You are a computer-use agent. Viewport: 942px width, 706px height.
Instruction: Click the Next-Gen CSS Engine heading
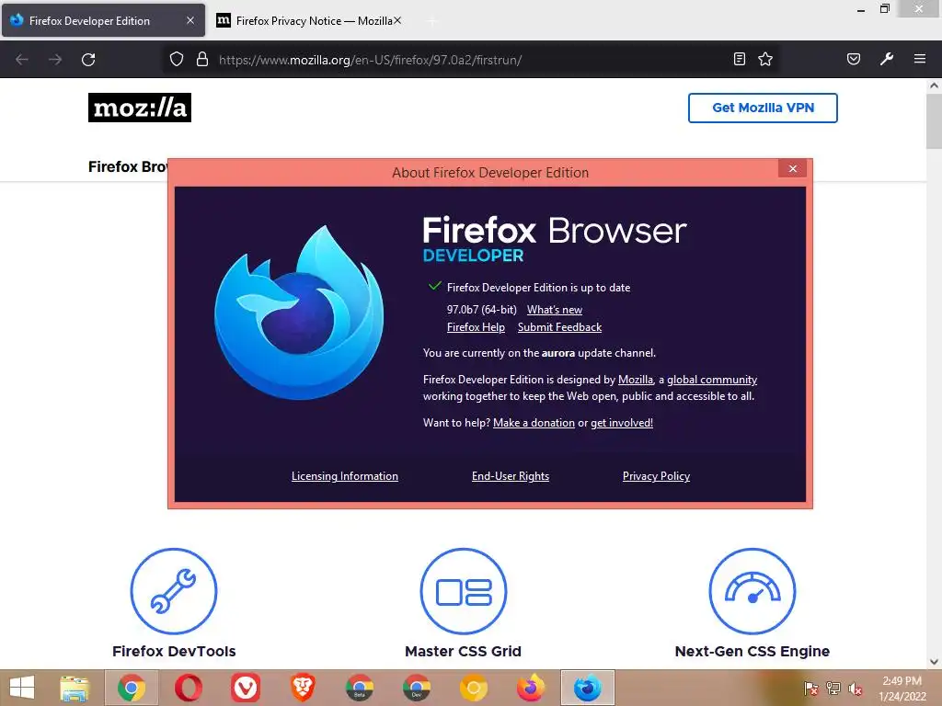[x=752, y=652]
